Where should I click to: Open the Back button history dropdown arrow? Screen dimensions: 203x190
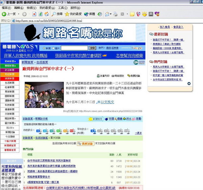point(19,14)
